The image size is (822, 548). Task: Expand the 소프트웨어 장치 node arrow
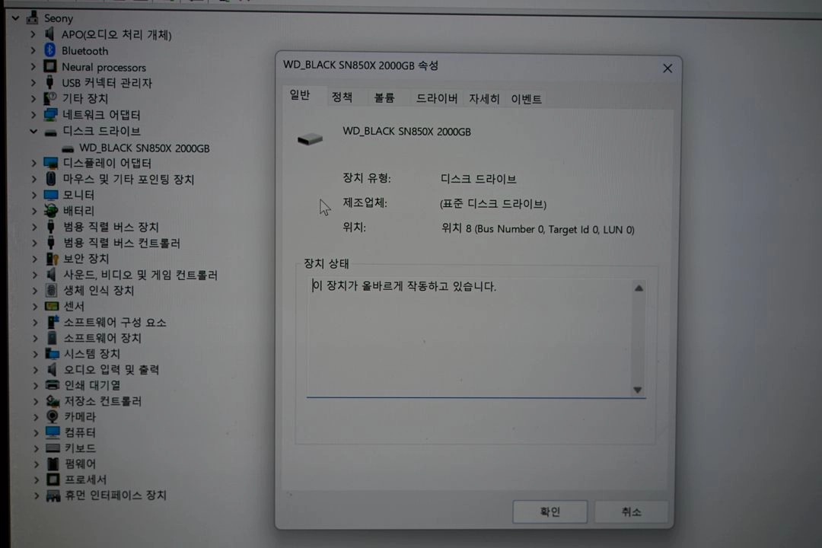pos(35,338)
